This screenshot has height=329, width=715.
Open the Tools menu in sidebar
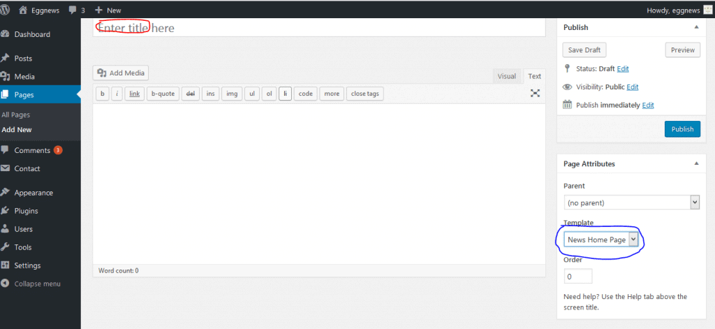click(x=22, y=247)
